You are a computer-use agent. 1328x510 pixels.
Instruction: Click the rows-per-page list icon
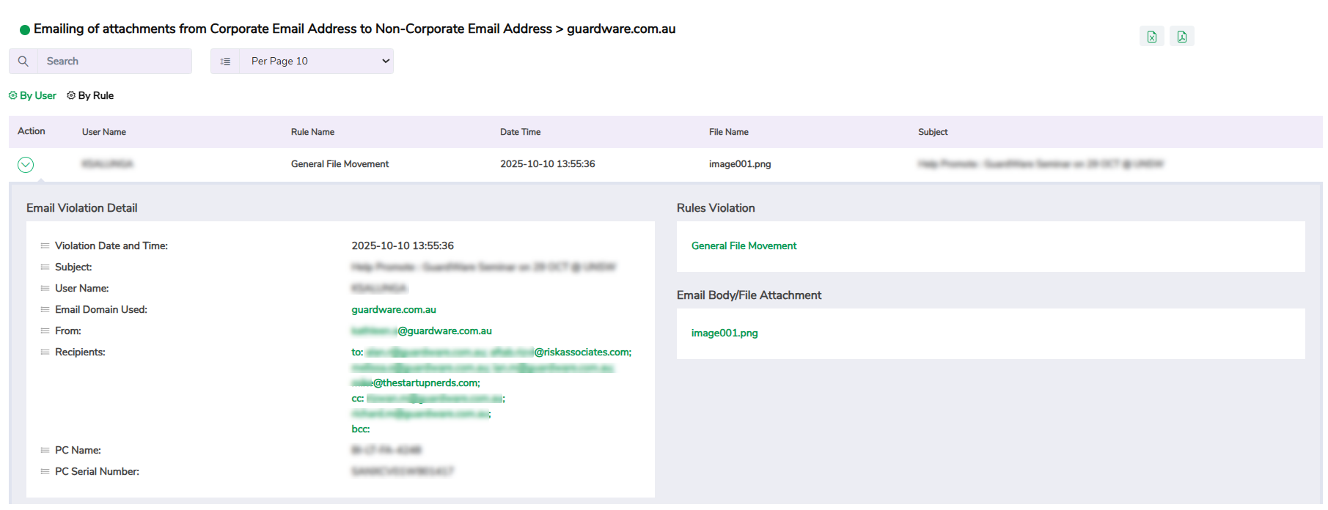click(x=225, y=61)
